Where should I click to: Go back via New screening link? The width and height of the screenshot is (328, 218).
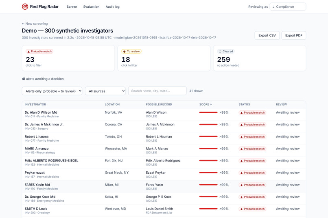click(35, 24)
